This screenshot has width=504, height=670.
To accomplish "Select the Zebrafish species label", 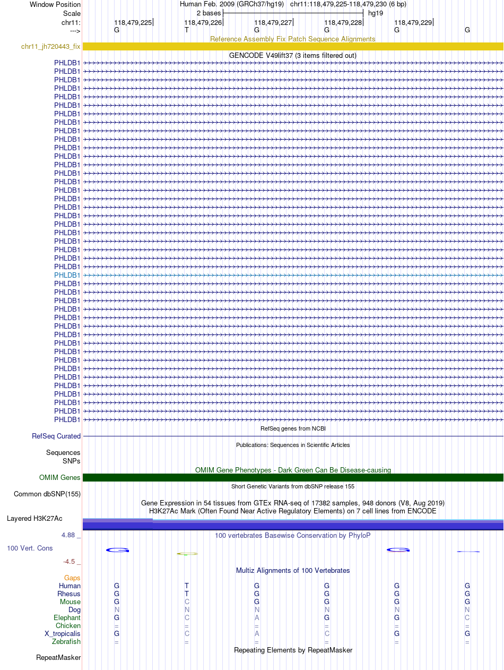I will (x=66, y=641).
